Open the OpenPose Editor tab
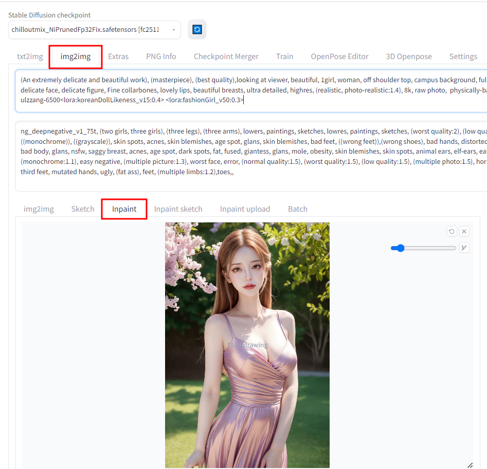The width and height of the screenshot is (487, 469). pos(339,57)
